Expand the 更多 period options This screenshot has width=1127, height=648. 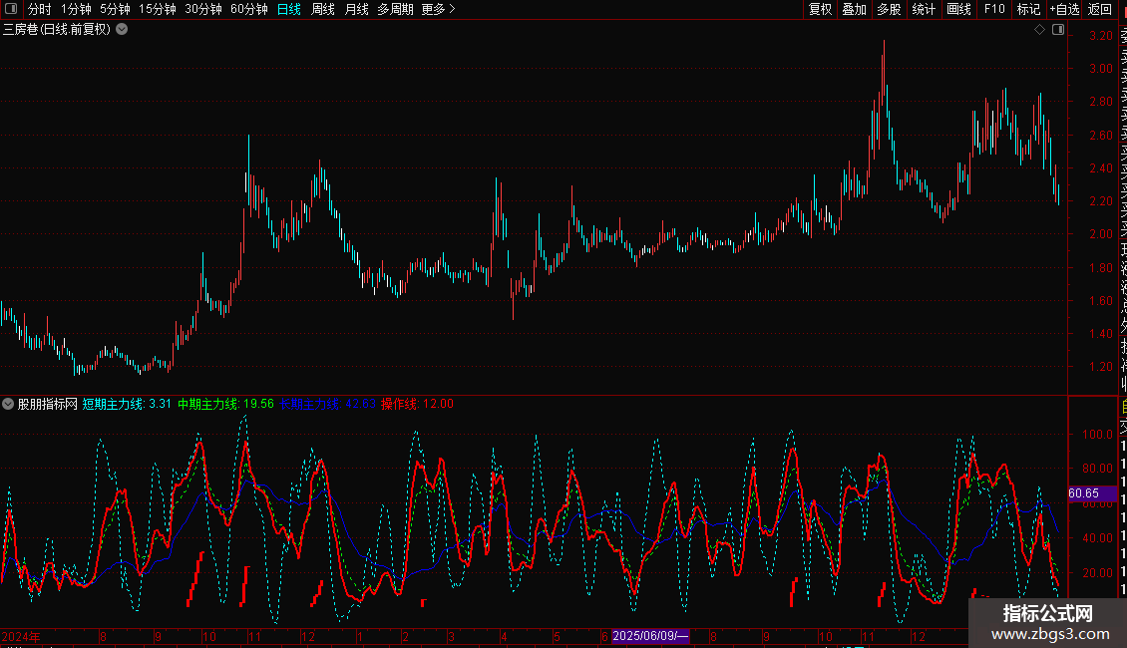[439, 9]
